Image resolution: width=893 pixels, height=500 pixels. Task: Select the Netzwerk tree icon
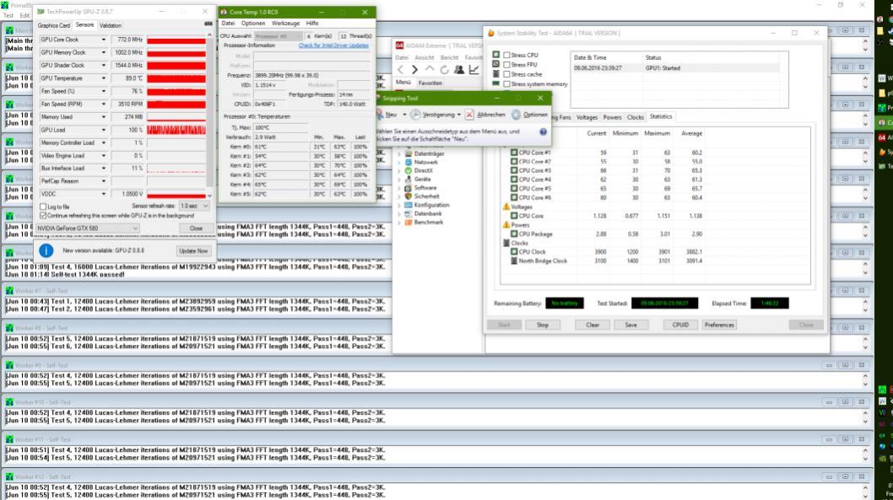[x=409, y=162]
